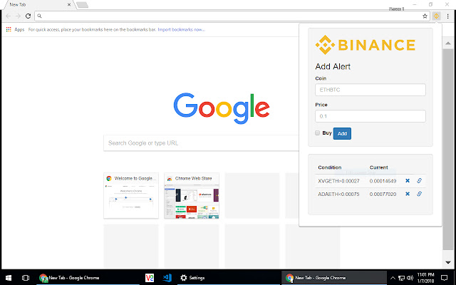Image resolution: width=456 pixels, height=285 pixels.
Task: Click the network icon in system tray
Action: click(x=401, y=278)
